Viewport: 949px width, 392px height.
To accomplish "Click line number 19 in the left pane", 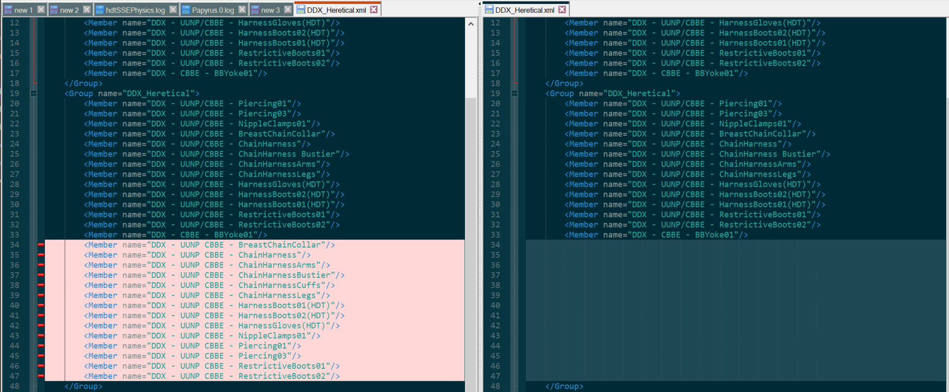I will coord(14,93).
